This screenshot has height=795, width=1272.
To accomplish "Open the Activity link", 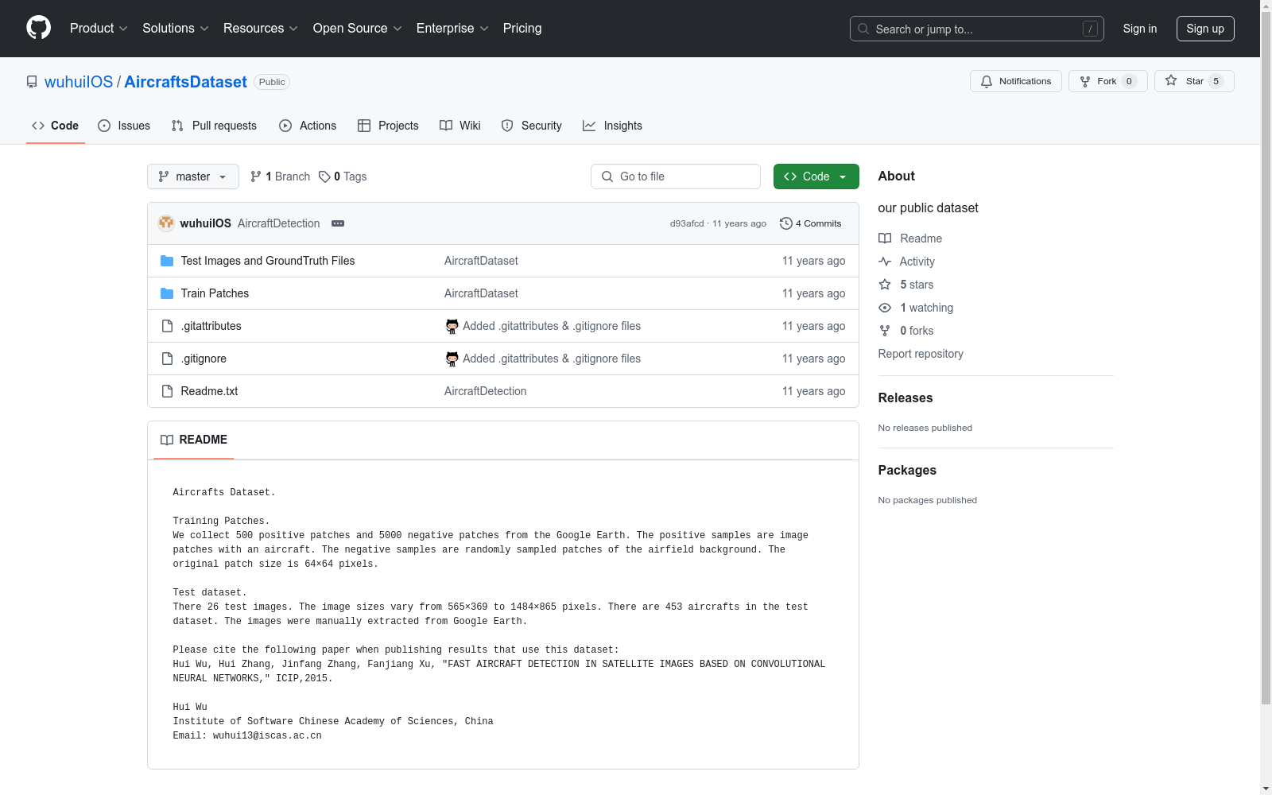I will pyautogui.click(x=907, y=262).
